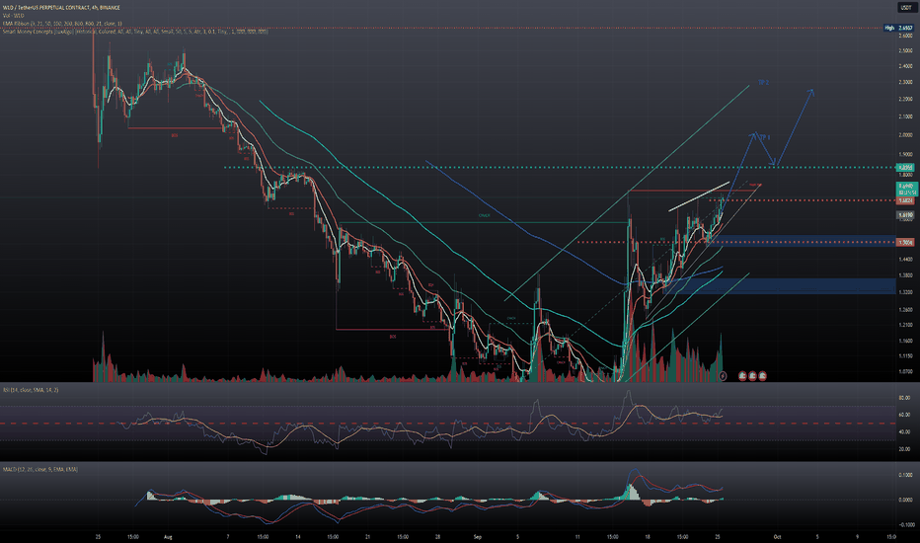
Task: Click the lightning bolt event icon on the chart
Action: [x=723, y=376]
